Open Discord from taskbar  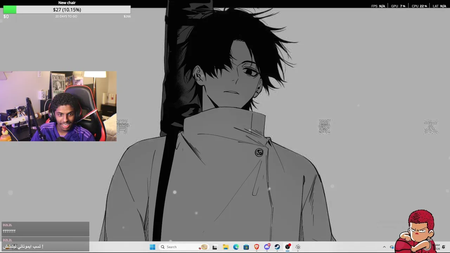pyautogui.click(x=267, y=247)
